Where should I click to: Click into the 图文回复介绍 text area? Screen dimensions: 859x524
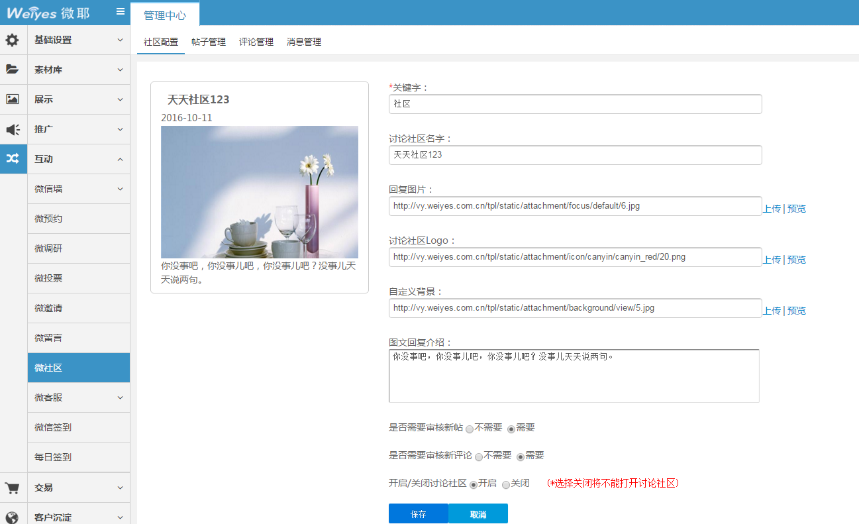click(574, 376)
